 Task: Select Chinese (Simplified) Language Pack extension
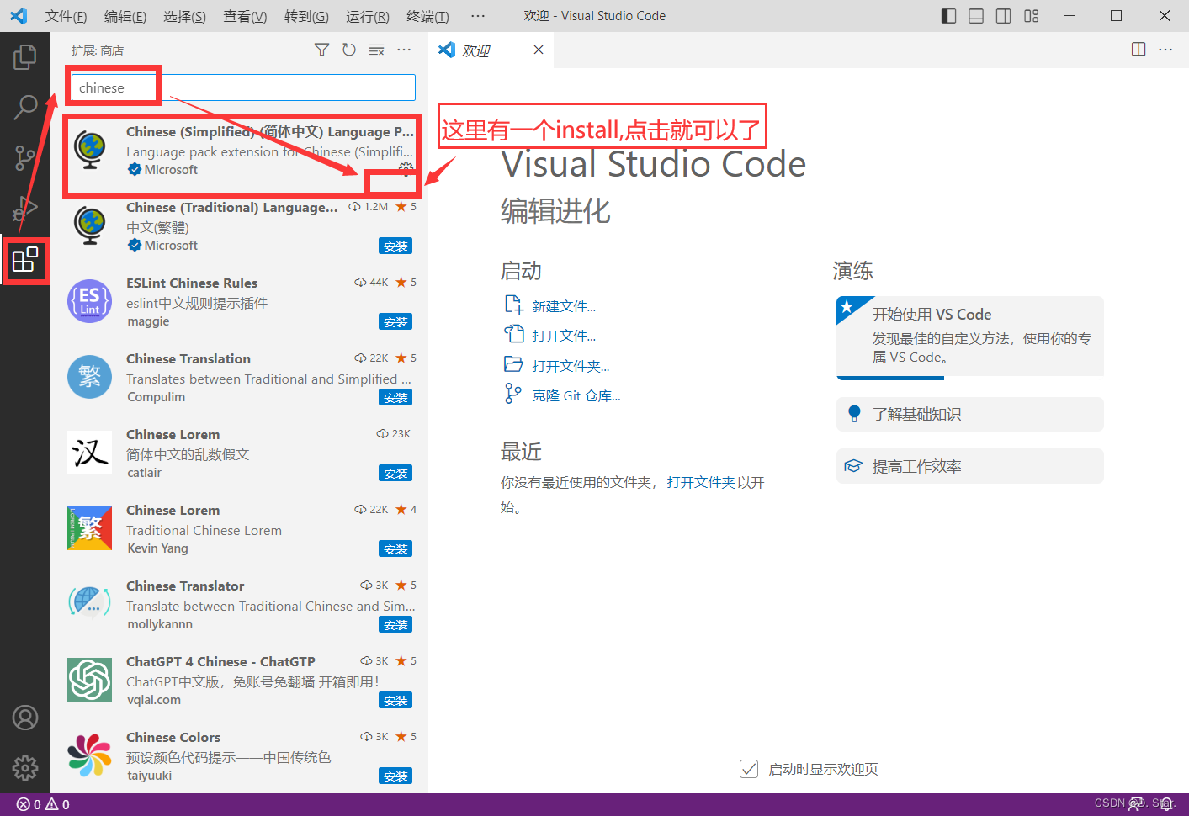[x=240, y=151]
